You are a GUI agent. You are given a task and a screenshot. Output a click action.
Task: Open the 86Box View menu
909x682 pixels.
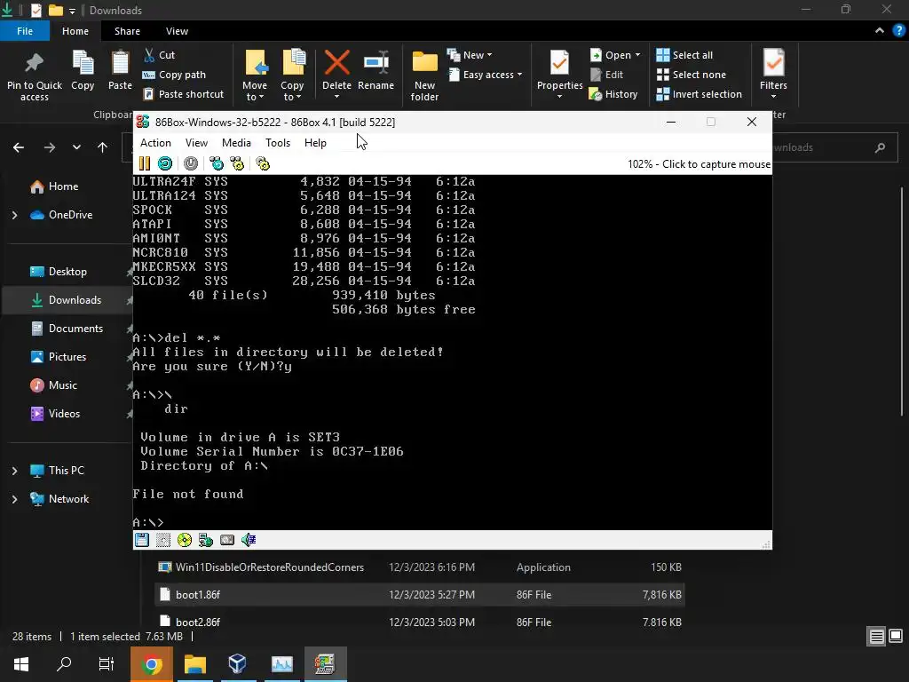[196, 143]
